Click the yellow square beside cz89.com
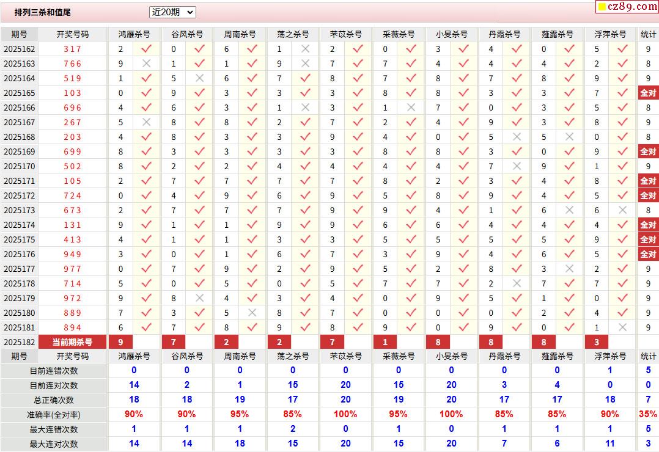This screenshot has width=659, height=452. [x=602, y=7]
